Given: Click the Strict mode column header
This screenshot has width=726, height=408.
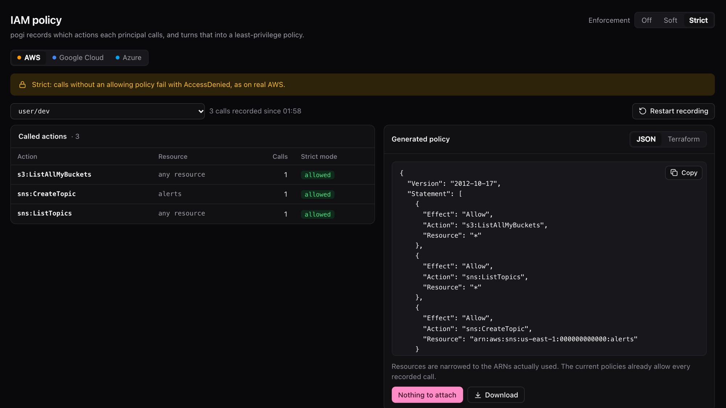Looking at the screenshot, I should pos(319,156).
